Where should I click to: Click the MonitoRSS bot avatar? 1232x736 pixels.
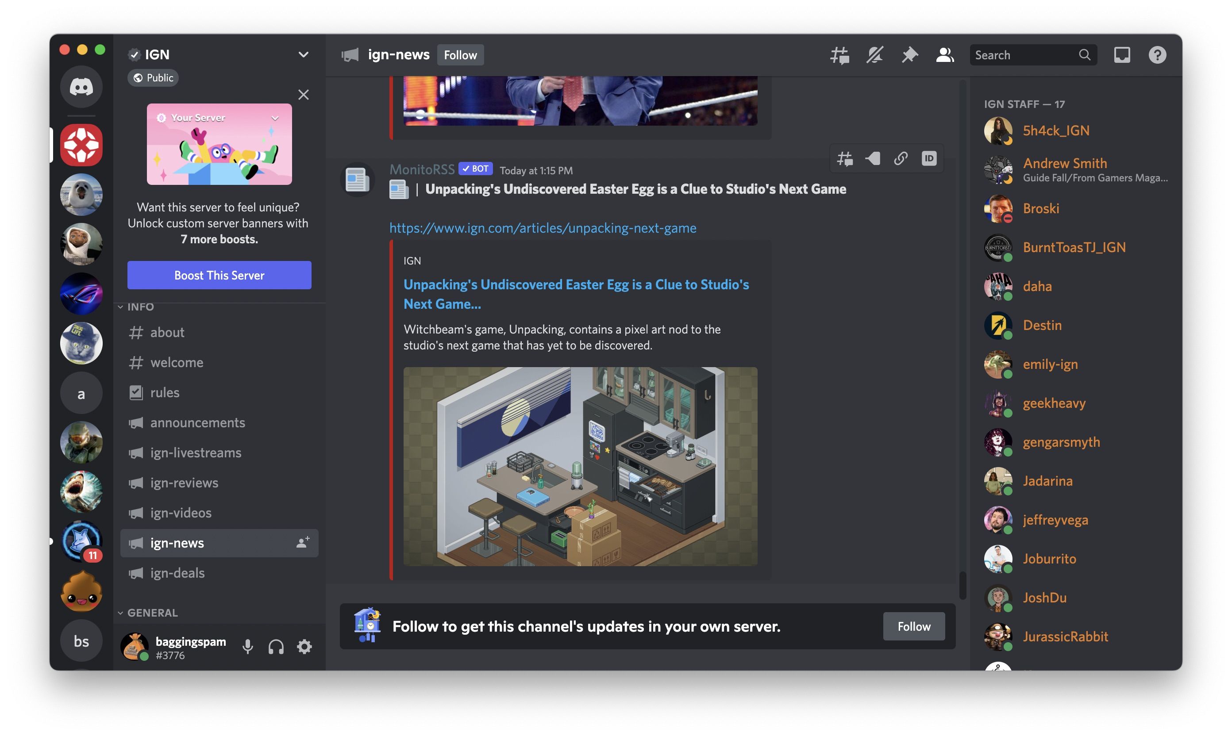point(357,180)
